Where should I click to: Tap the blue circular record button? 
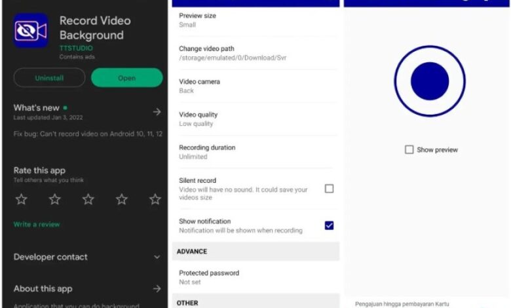click(x=430, y=81)
